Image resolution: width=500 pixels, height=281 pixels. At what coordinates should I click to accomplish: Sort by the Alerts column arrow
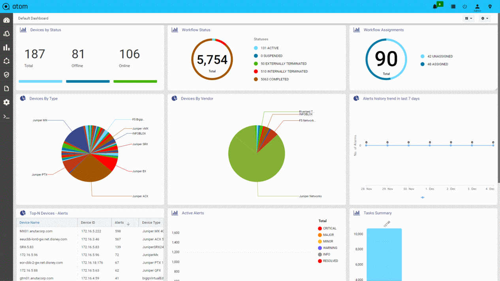128,223
